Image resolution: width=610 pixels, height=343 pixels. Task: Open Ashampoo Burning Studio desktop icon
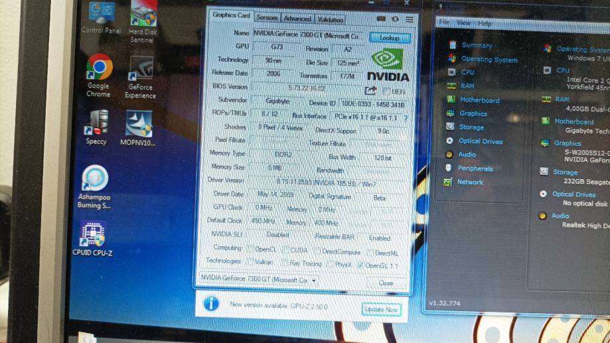coord(94,187)
